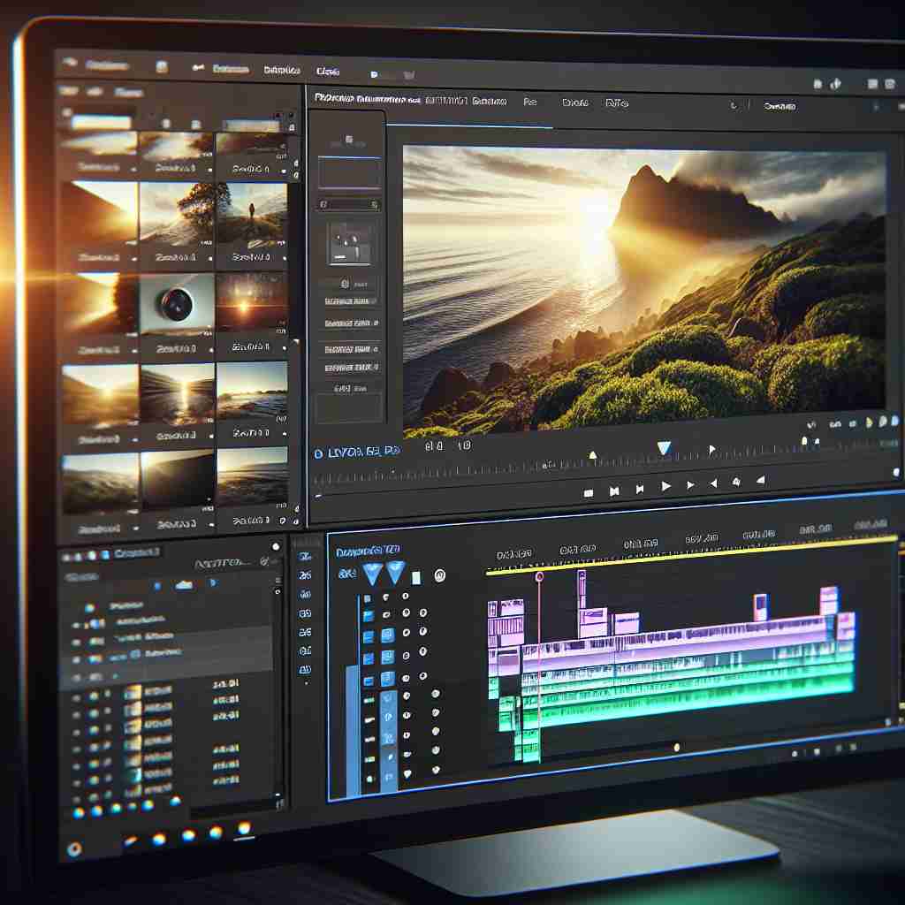The height and width of the screenshot is (905, 905).
Task: Mute the green audio track
Action: [x=407, y=716]
